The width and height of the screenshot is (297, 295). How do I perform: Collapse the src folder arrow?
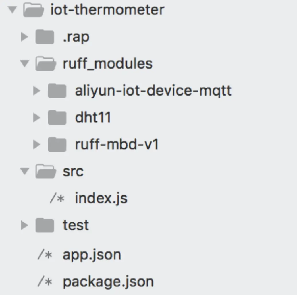[25, 172]
